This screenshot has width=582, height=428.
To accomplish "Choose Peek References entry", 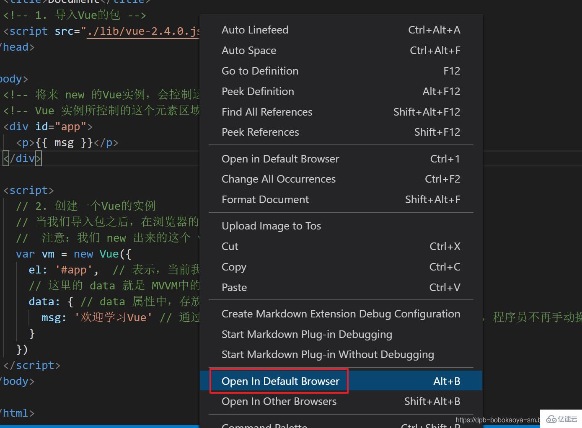I will coord(341,132).
